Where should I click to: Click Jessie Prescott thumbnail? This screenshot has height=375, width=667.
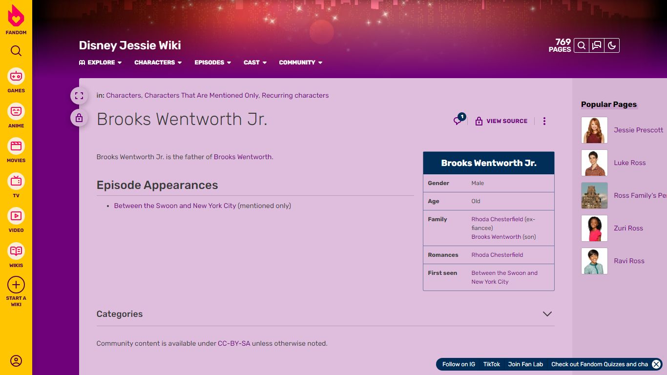tap(594, 130)
